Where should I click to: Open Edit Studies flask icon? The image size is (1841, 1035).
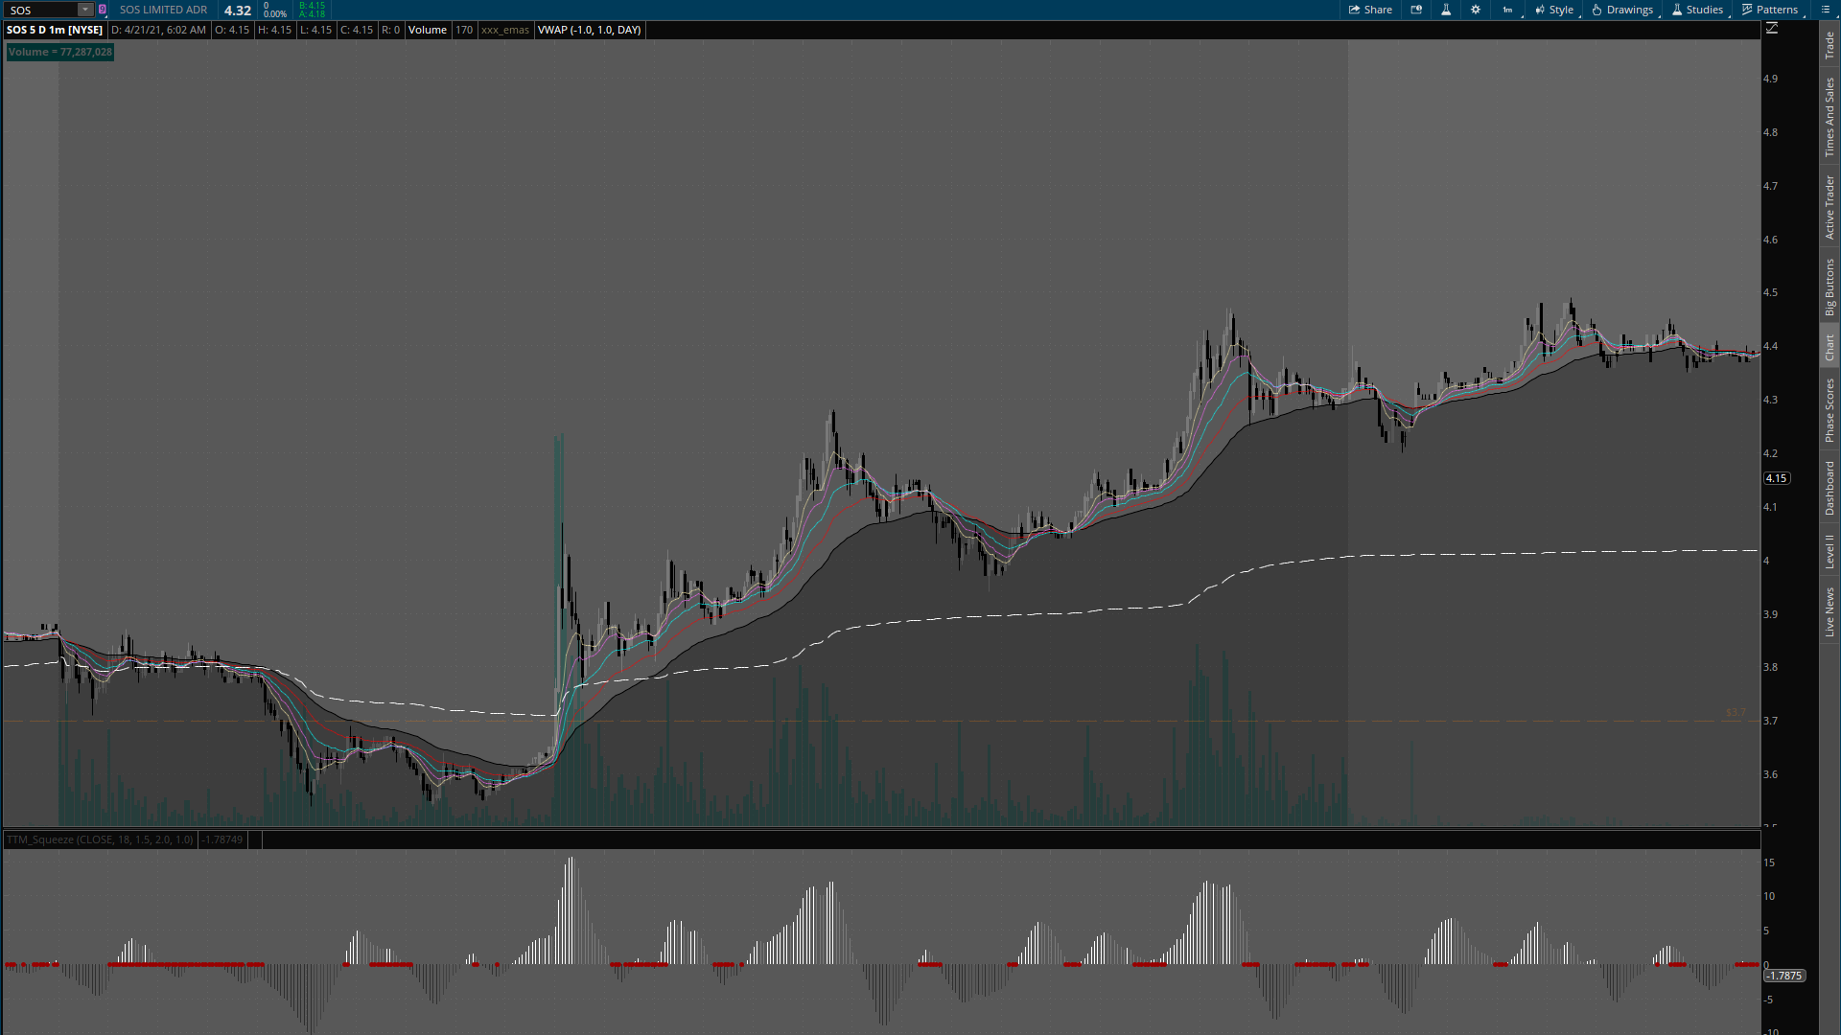[1446, 10]
